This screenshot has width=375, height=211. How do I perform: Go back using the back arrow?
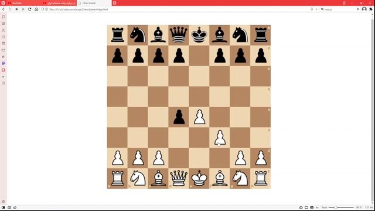(x=4, y=9)
